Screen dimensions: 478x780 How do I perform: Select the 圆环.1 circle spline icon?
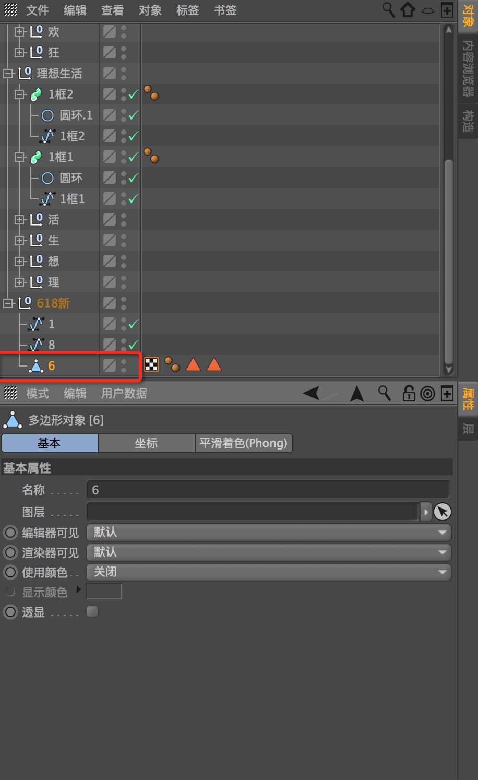[47, 115]
